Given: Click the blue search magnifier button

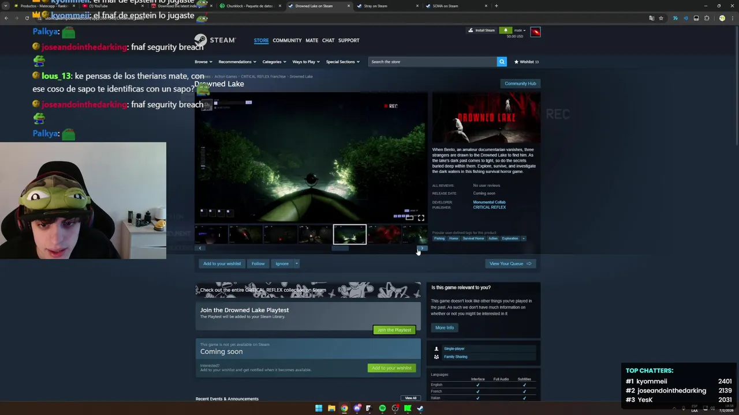Looking at the screenshot, I should click(502, 62).
